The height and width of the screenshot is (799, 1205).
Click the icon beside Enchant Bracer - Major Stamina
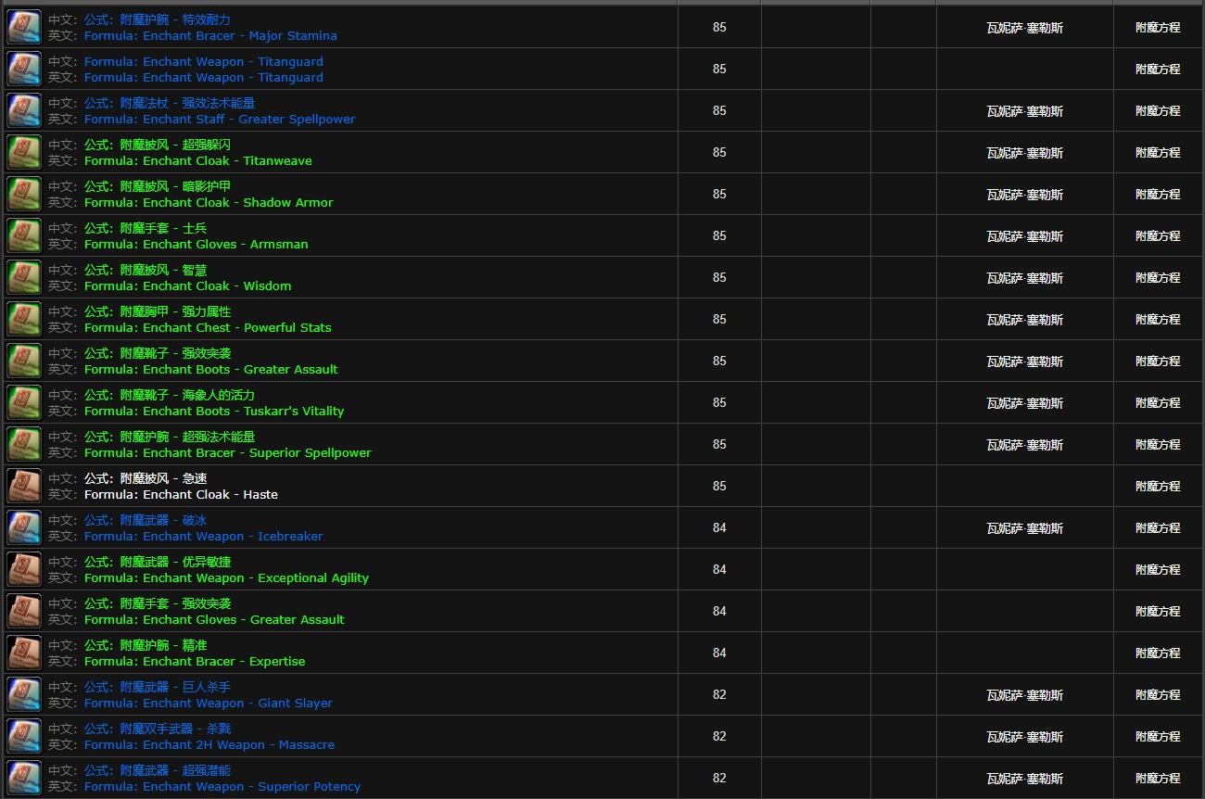tap(24, 28)
